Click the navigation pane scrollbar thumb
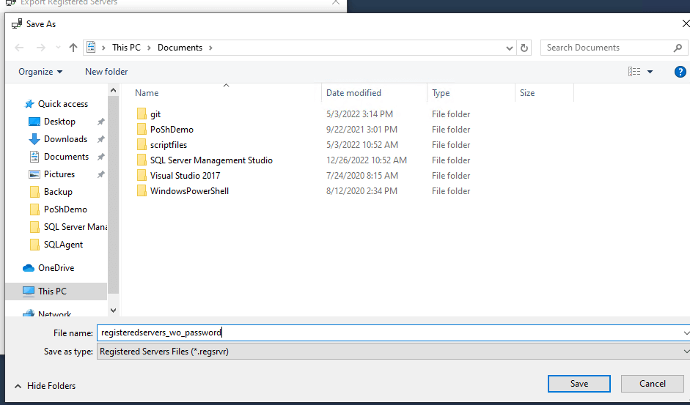Screen dimensions: 690x405 113,195
